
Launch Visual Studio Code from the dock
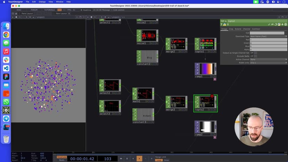click(x=6, y=68)
